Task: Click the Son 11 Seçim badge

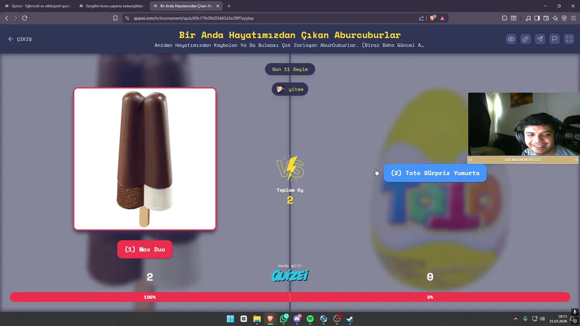Action: 290,69
